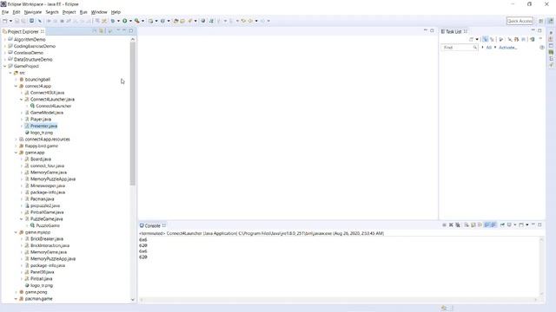
Task: Minimize the Task List view
Action: (533, 31)
